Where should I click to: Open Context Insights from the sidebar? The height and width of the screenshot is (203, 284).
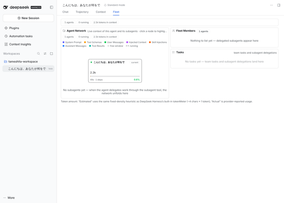tap(20, 44)
